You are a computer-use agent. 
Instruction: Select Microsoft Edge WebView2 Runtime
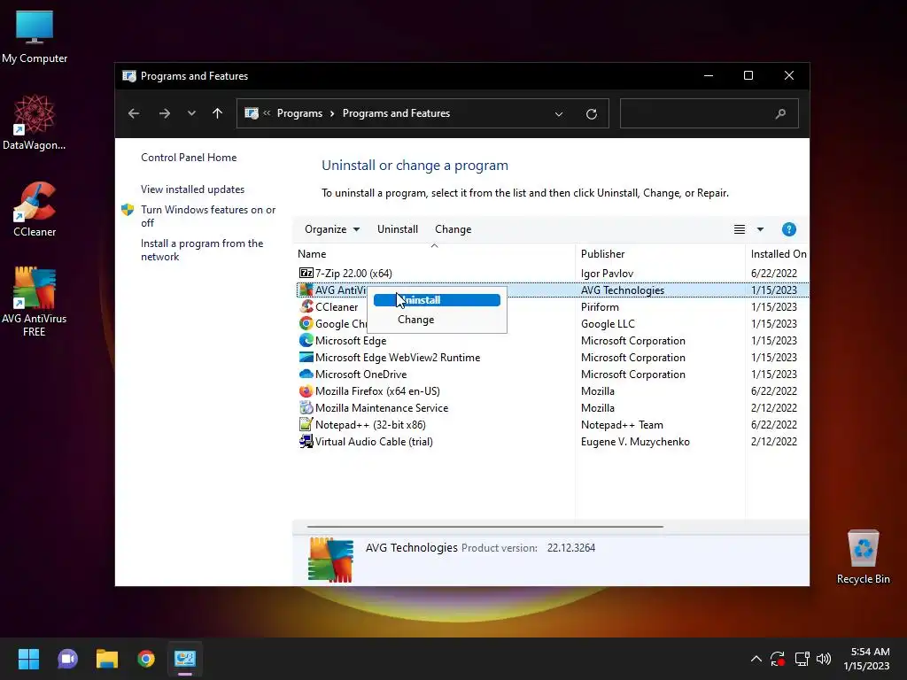click(398, 358)
